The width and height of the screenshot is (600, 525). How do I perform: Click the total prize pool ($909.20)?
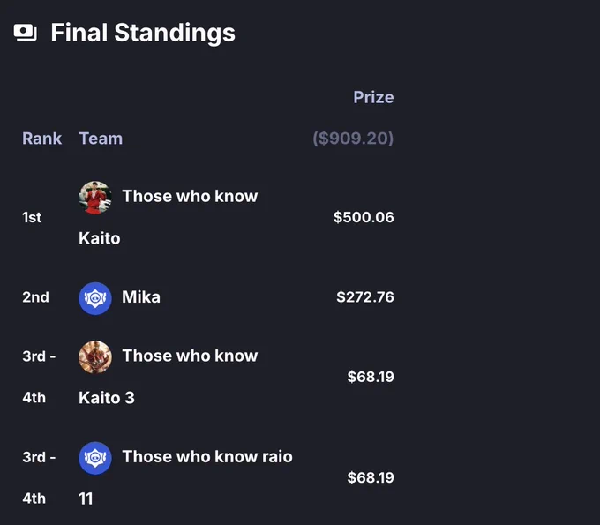353,139
